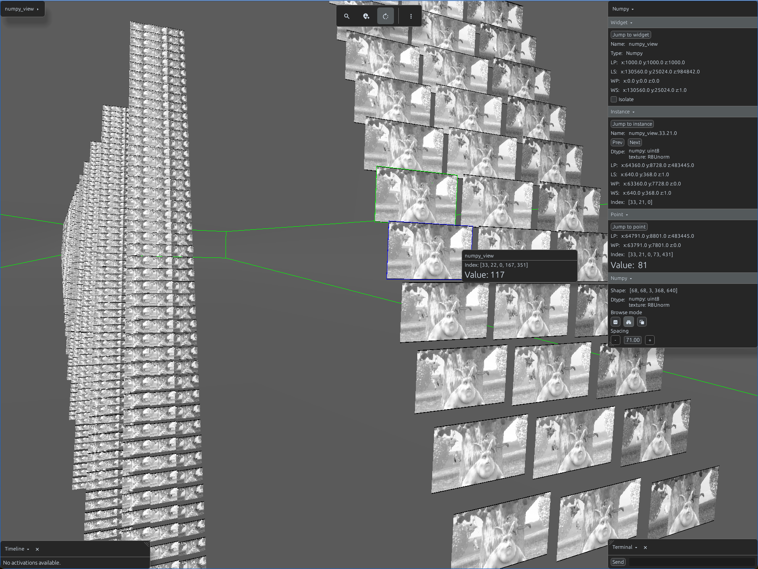Click the Shape value [68, 68, 3, 368, 640]
This screenshot has width=758, height=569.
click(x=653, y=290)
